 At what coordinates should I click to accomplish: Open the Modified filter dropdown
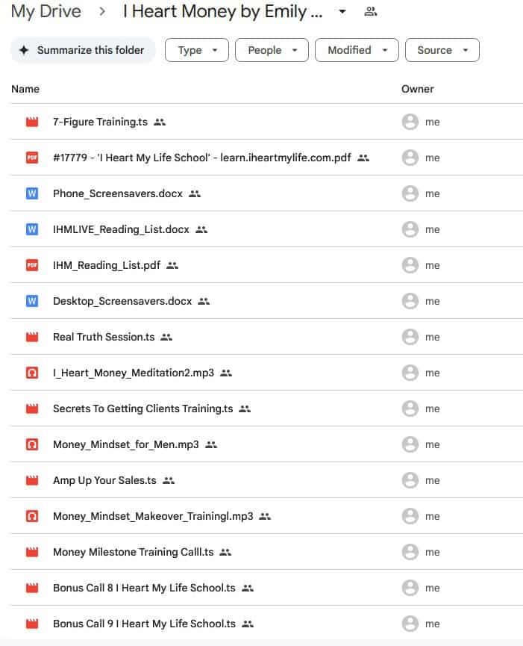357,50
